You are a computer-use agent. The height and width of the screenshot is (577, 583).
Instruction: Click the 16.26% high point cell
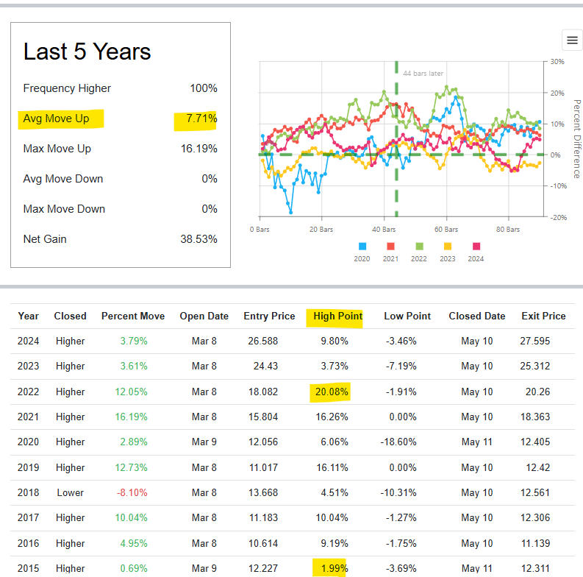tap(332, 417)
